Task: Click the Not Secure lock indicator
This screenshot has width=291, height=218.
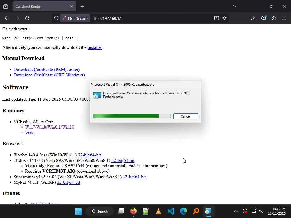Action: (75, 18)
